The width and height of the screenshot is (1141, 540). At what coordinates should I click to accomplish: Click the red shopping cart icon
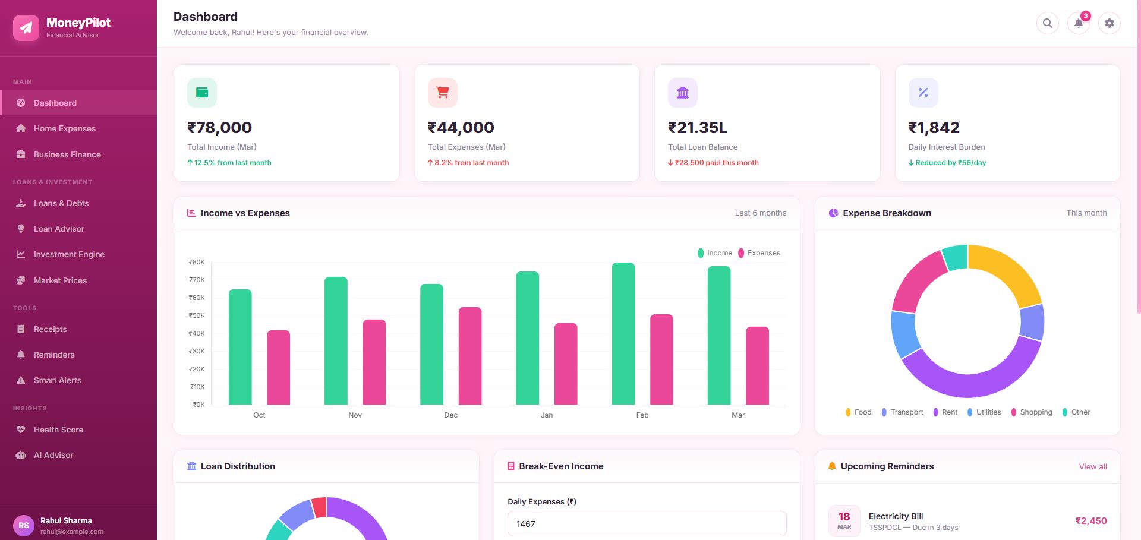[x=443, y=93]
